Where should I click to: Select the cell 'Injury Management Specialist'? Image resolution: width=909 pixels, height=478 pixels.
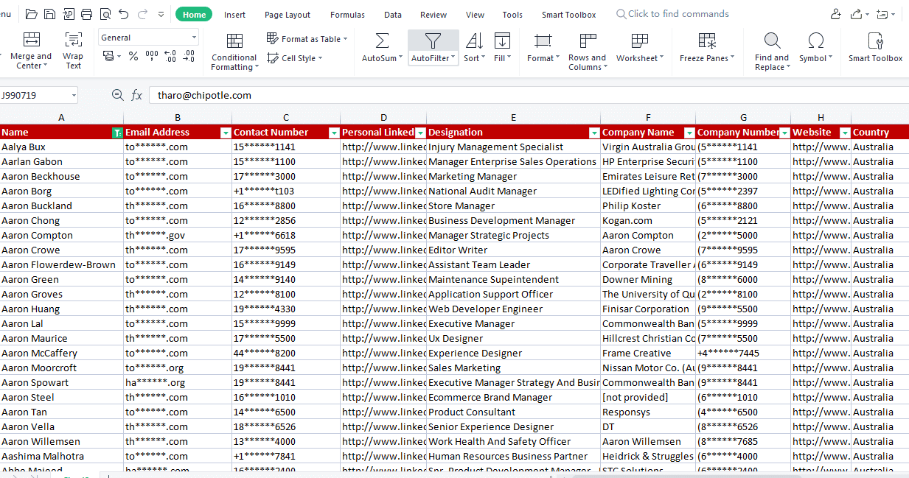pyautogui.click(x=513, y=147)
